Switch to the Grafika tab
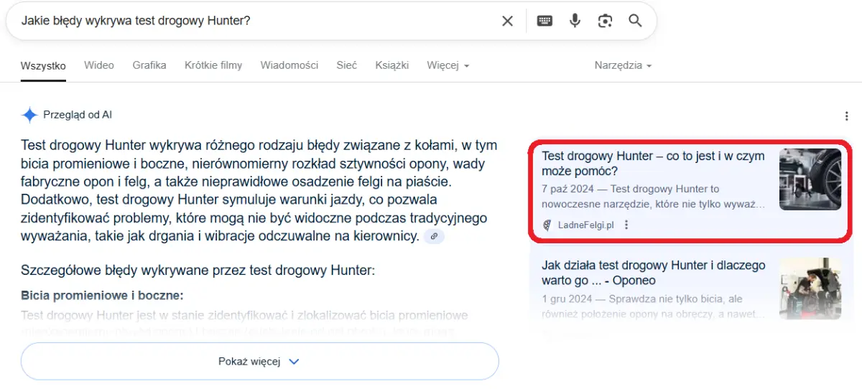 149,65
